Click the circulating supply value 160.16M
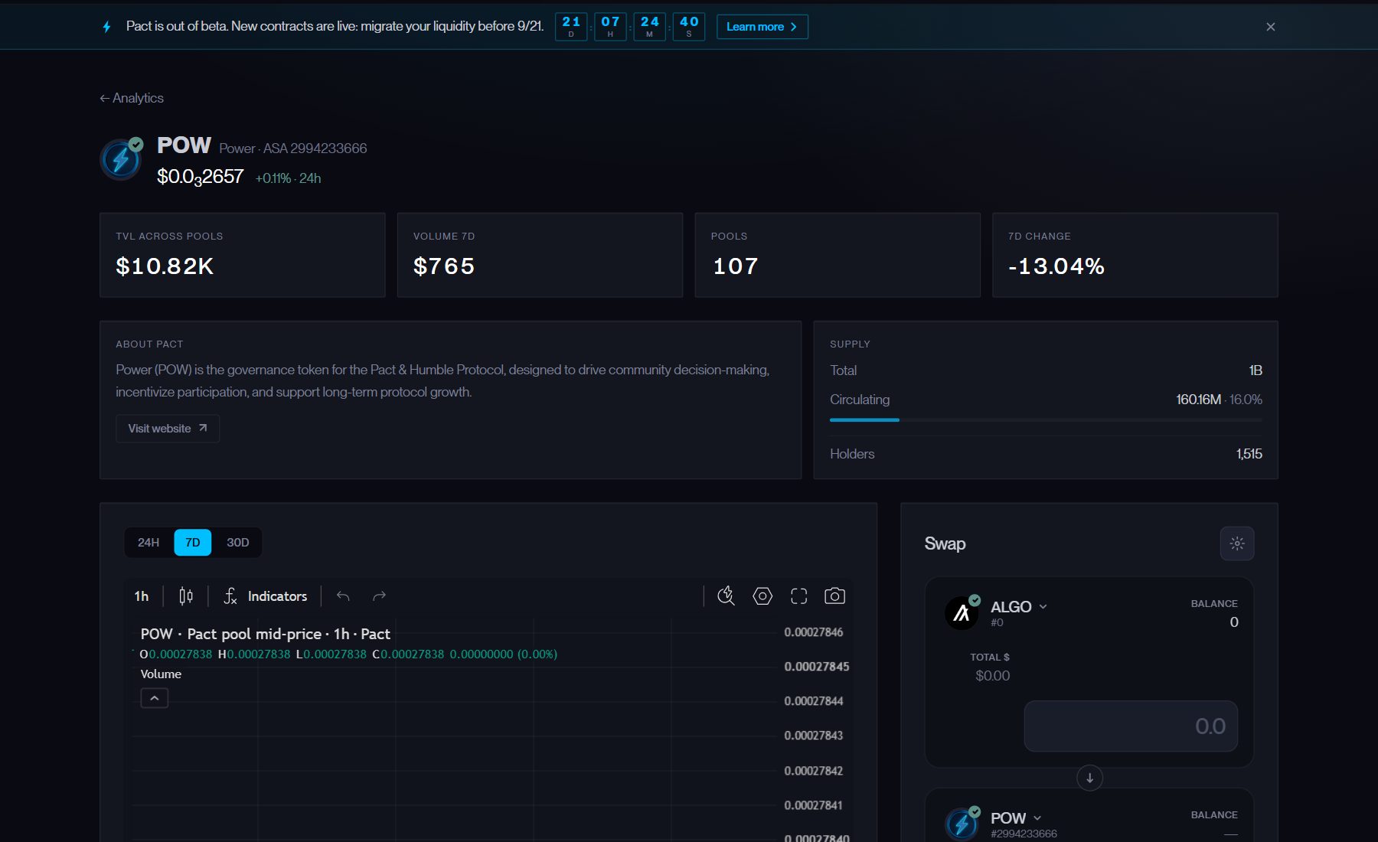The image size is (1378, 842). (x=1198, y=400)
